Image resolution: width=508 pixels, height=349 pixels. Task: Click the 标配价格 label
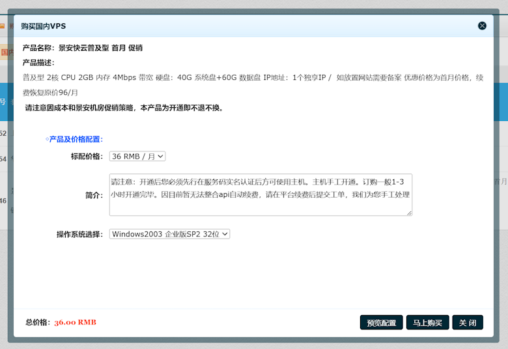tap(86, 156)
